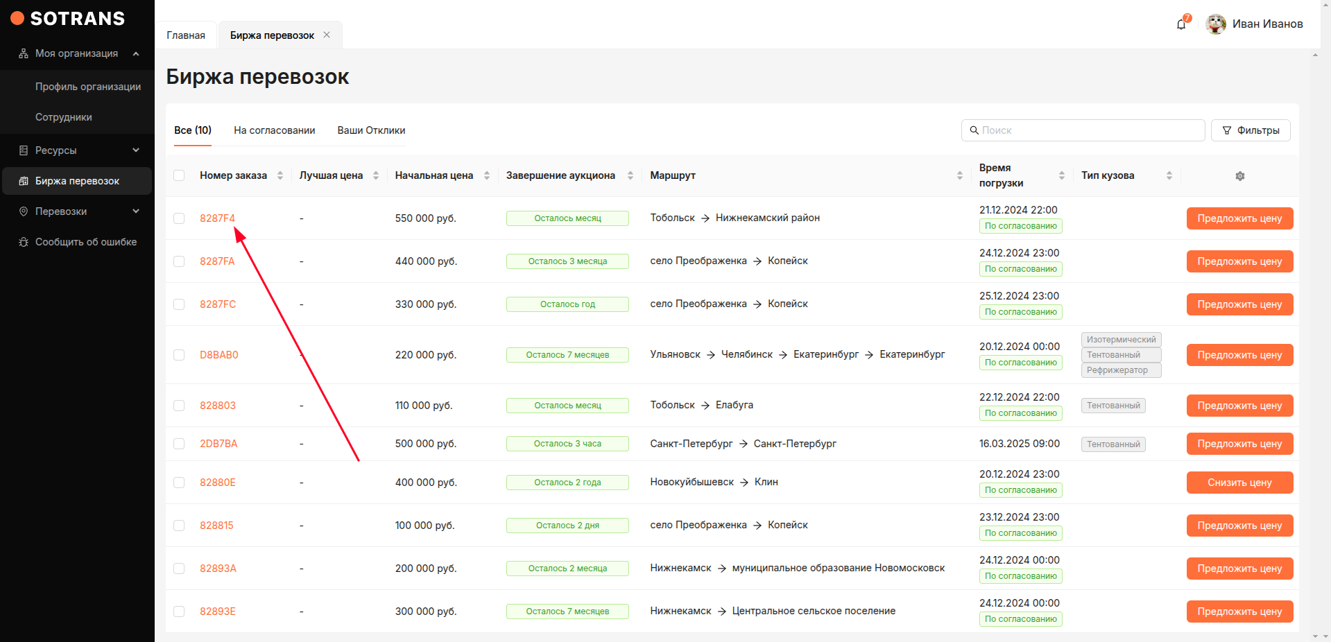Click the table settings gear icon
Screen dimensions: 1331x642
pos(1240,176)
